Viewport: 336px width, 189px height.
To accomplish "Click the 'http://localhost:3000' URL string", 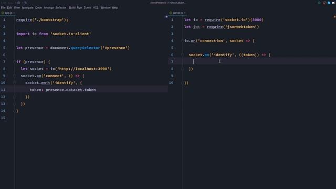I will click(x=83, y=69).
